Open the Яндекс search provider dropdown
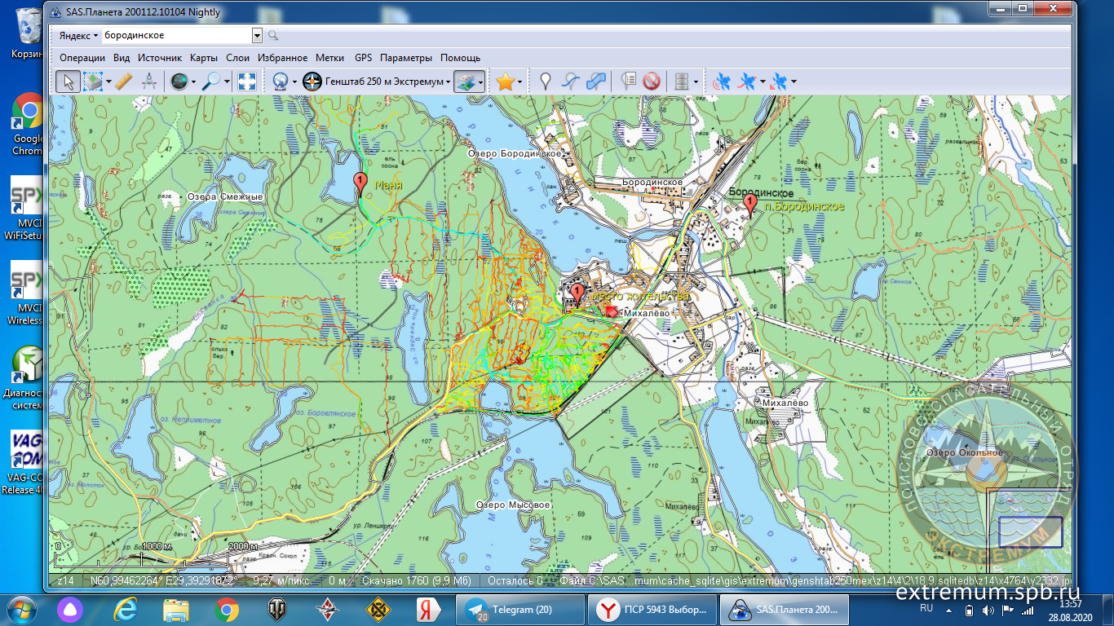 pyautogui.click(x=78, y=36)
